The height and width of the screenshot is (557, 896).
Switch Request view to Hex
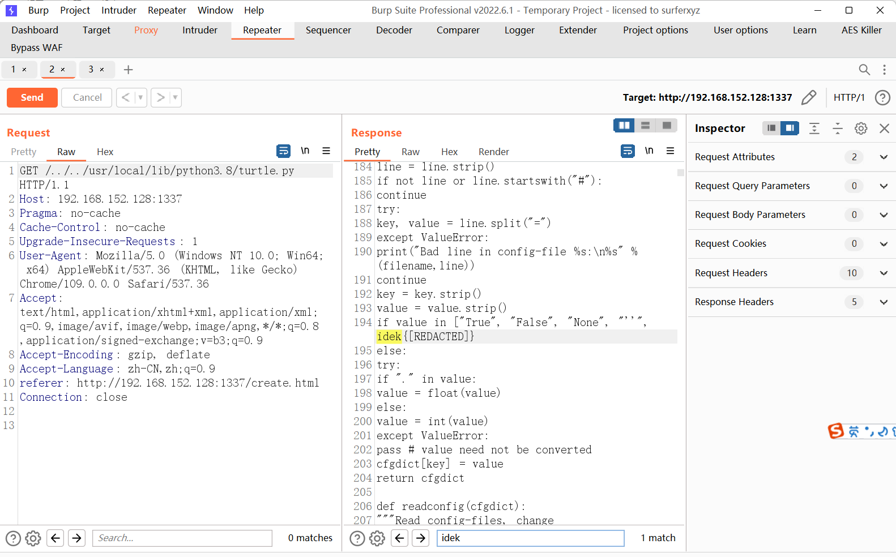(x=105, y=152)
